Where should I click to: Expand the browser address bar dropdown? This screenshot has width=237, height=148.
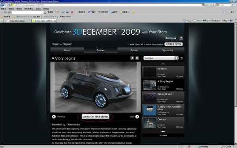pyautogui.click(x=202, y=5)
